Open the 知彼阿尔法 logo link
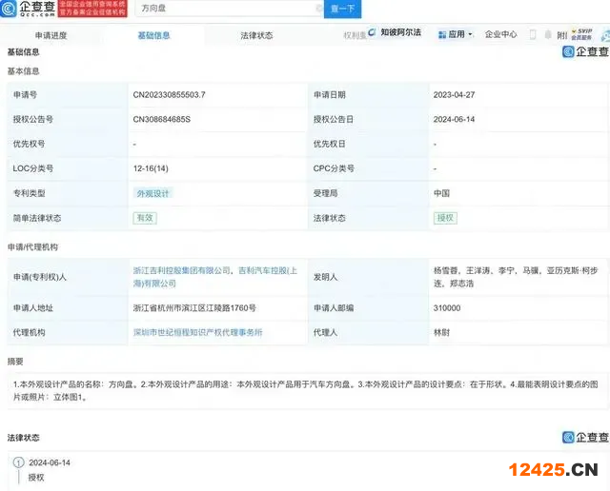This screenshot has height=491, width=610. [395, 32]
